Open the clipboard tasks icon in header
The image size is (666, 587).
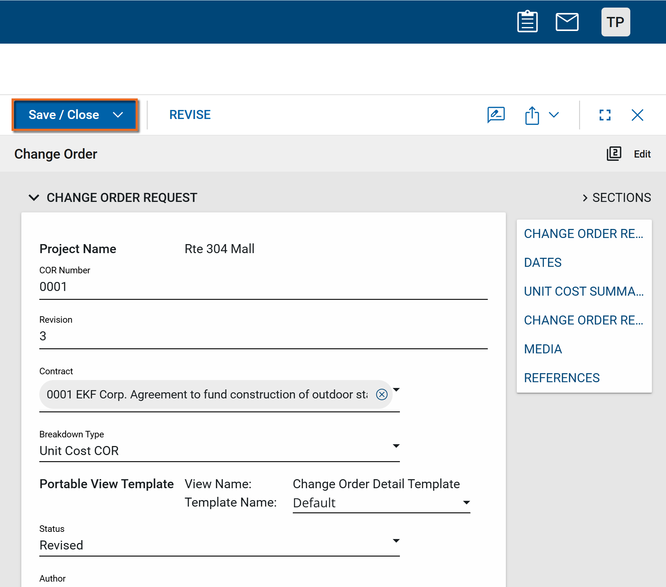click(x=527, y=22)
